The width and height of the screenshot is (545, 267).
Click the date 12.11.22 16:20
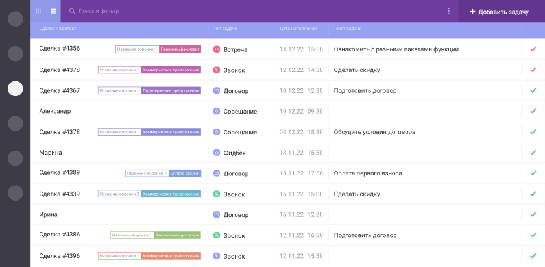301,235
